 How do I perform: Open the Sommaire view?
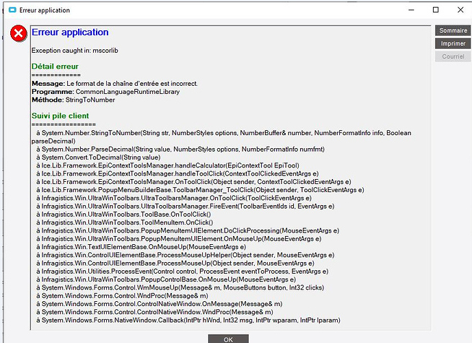[453, 30]
